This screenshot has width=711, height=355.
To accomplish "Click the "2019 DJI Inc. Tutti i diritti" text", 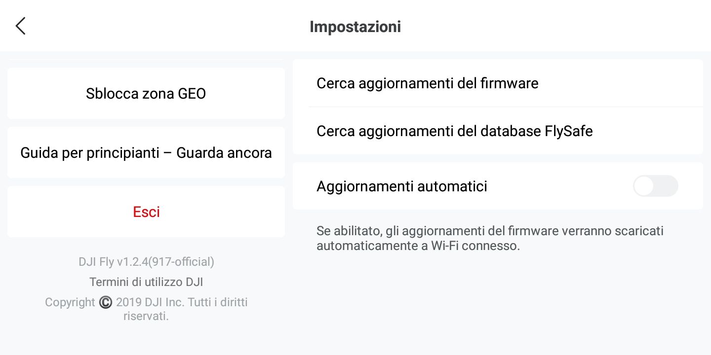I will [182, 302].
